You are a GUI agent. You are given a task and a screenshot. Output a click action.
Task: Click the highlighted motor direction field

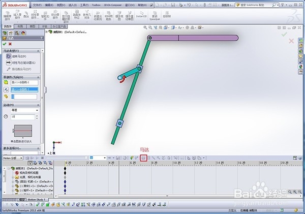[24, 89]
